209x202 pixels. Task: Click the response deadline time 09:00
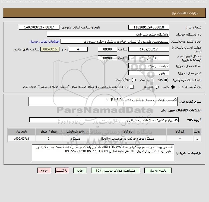click(x=107, y=49)
